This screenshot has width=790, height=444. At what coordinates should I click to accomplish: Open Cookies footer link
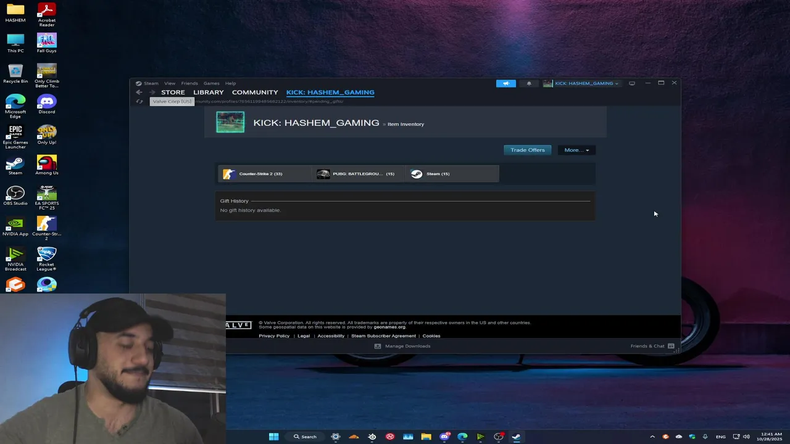[x=431, y=336]
